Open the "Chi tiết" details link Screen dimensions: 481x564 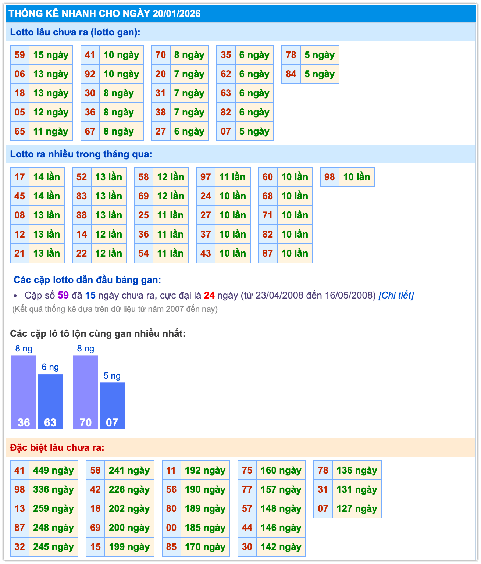(396, 295)
